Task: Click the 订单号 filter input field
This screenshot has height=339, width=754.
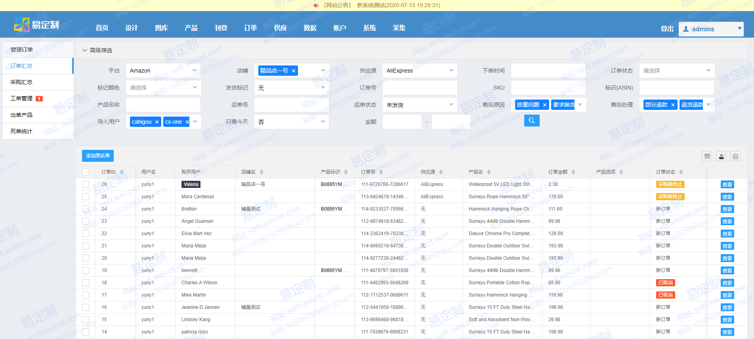Action: (420, 88)
